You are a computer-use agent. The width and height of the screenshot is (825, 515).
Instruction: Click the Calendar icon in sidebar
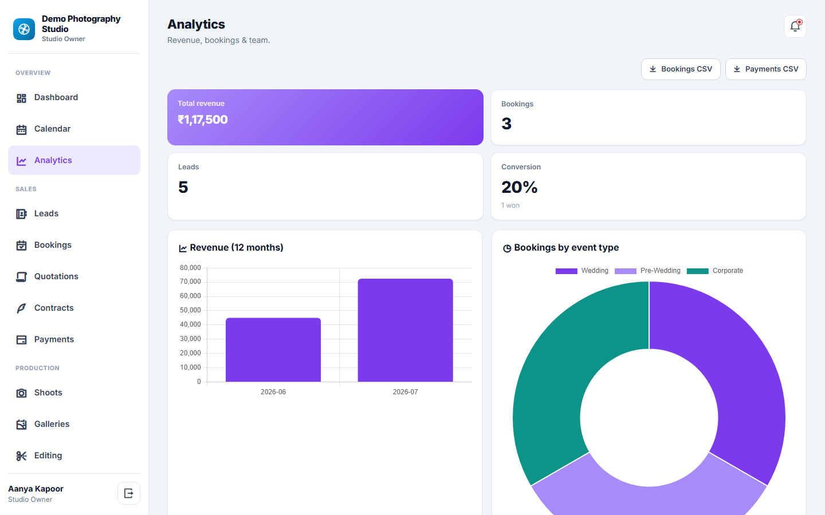point(21,130)
